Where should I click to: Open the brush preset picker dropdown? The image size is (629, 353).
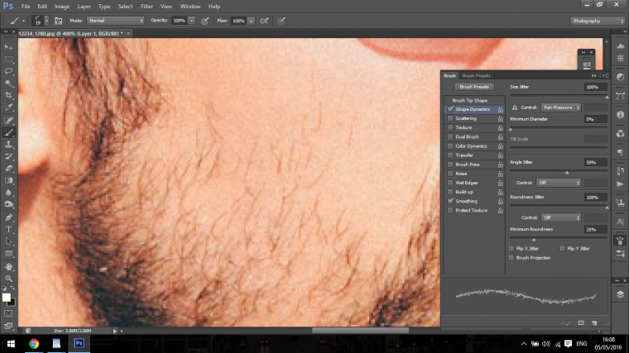coord(46,21)
